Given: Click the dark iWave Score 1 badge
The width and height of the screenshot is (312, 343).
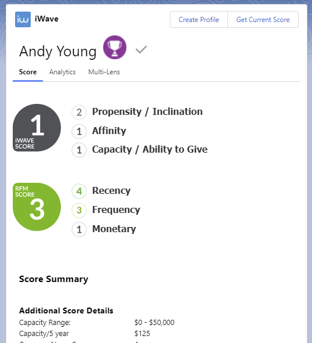Looking at the screenshot, I should 37,128.
